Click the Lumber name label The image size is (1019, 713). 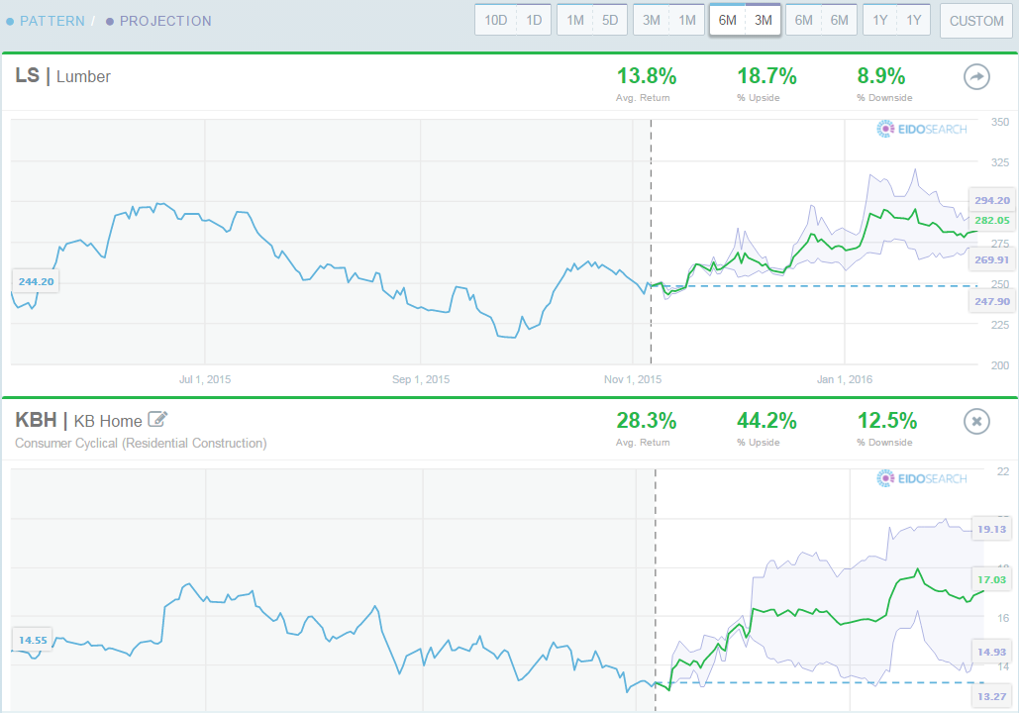point(83,76)
